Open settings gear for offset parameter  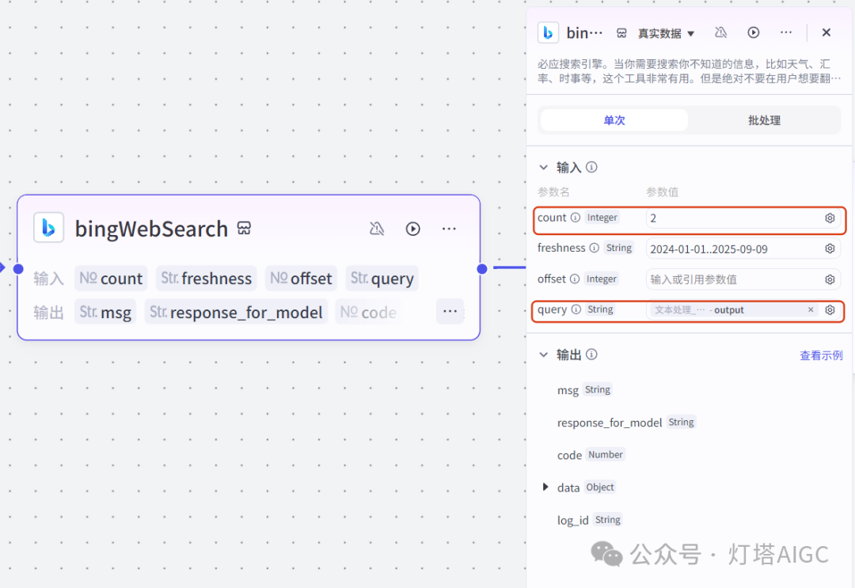(830, 279)
